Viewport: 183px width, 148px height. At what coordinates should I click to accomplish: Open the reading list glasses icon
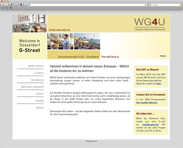(x=2, y=8)
